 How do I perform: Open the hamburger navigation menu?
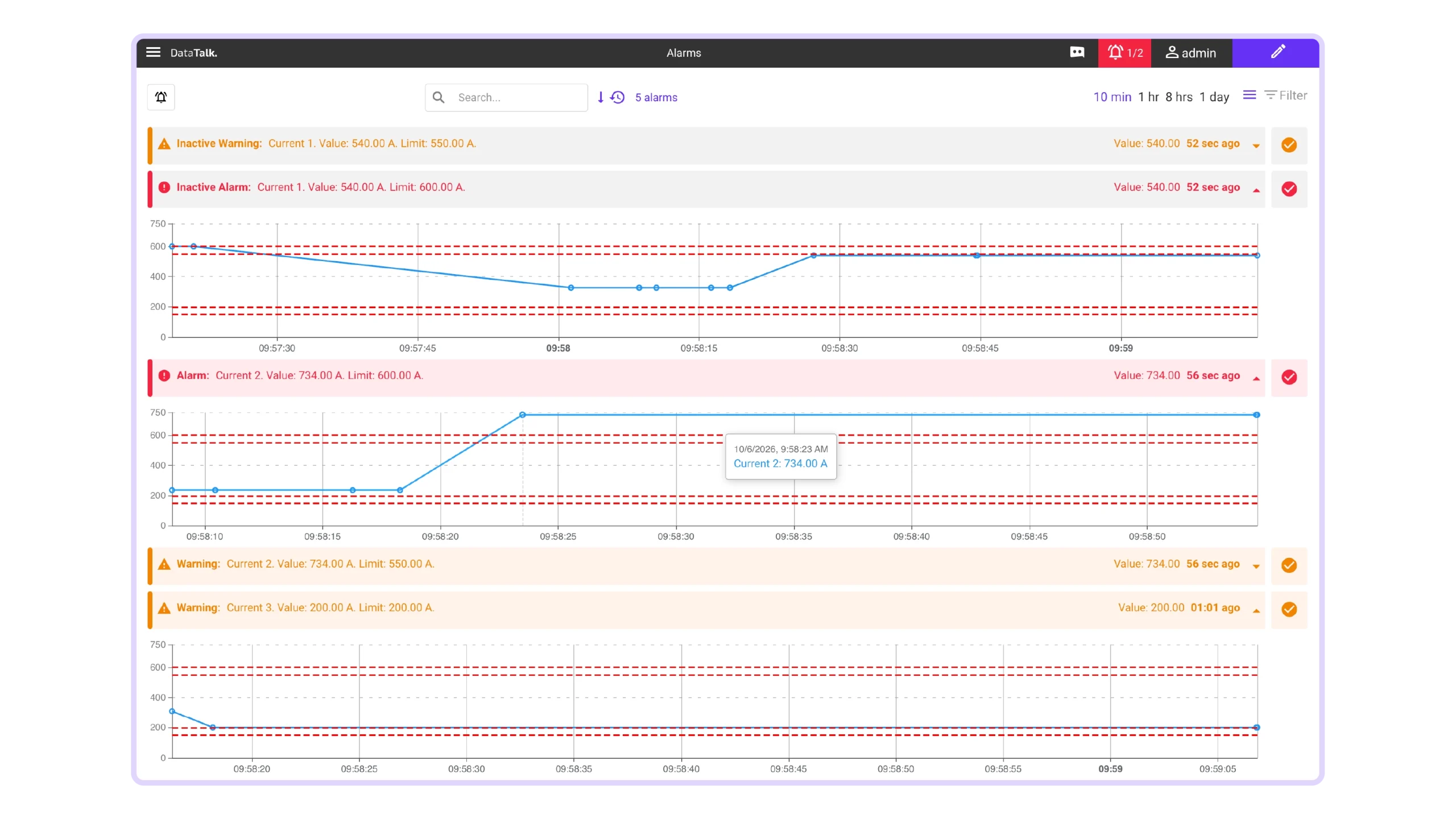coord(153,52)
